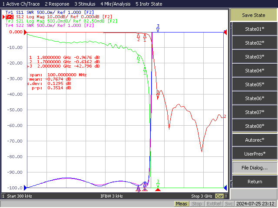The image size is (278, 208).
Task: Select State05 register
Action: 255,84
